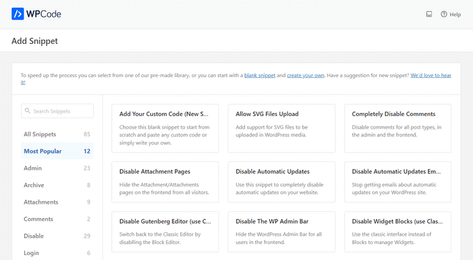473x260 pixels.
Task: Click 'Hide the Attachment/Attachments pages' text
Action: click(x=163, y=188)
